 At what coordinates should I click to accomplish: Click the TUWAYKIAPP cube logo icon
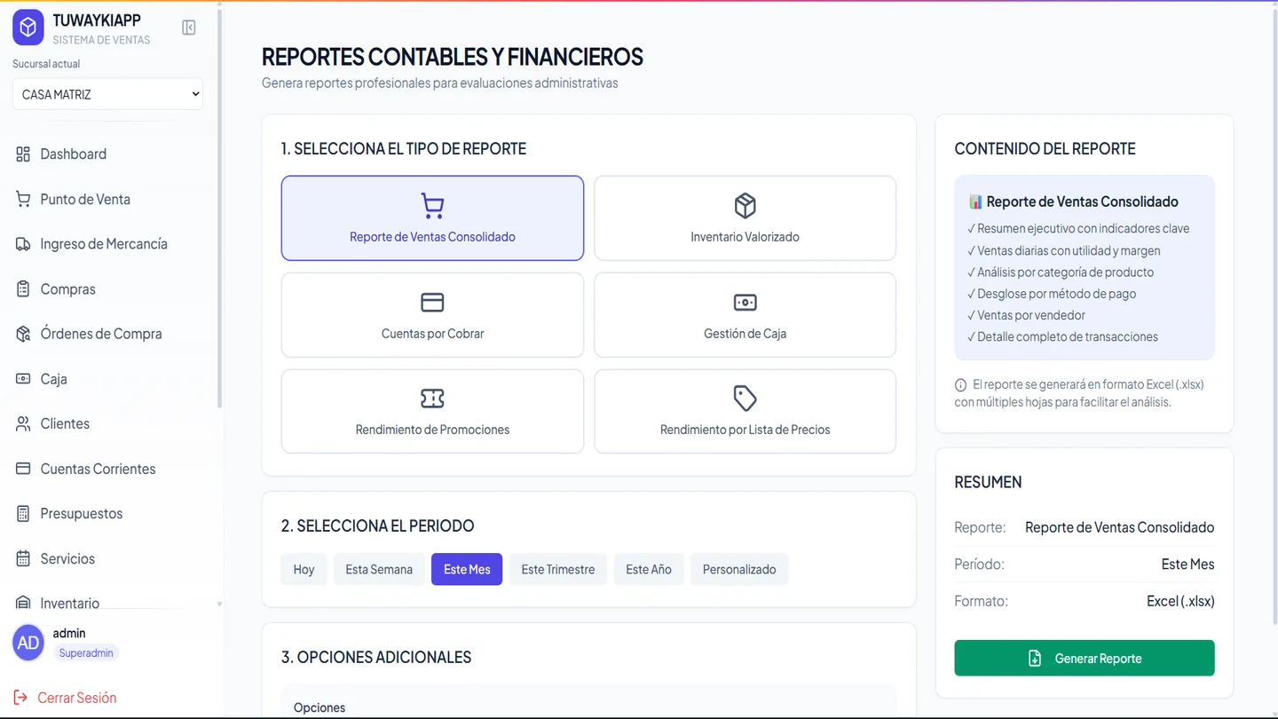tap(28, 28)
